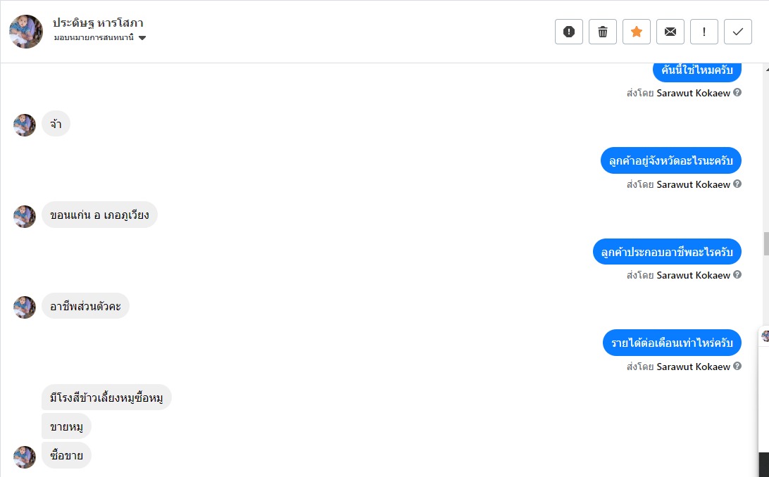Click help icon under ลูกค้าประกอบอาชีพอะไรครับ message
This screenshot has width=769, height=477.
pos(737,275)
